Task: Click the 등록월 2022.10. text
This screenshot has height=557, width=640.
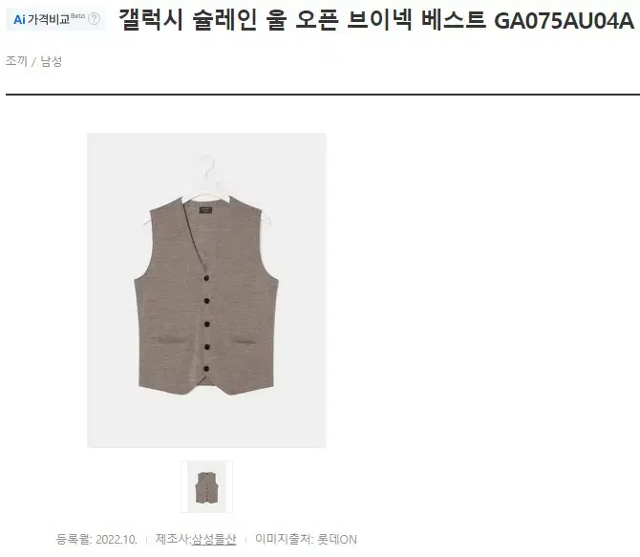Action: 96,539
